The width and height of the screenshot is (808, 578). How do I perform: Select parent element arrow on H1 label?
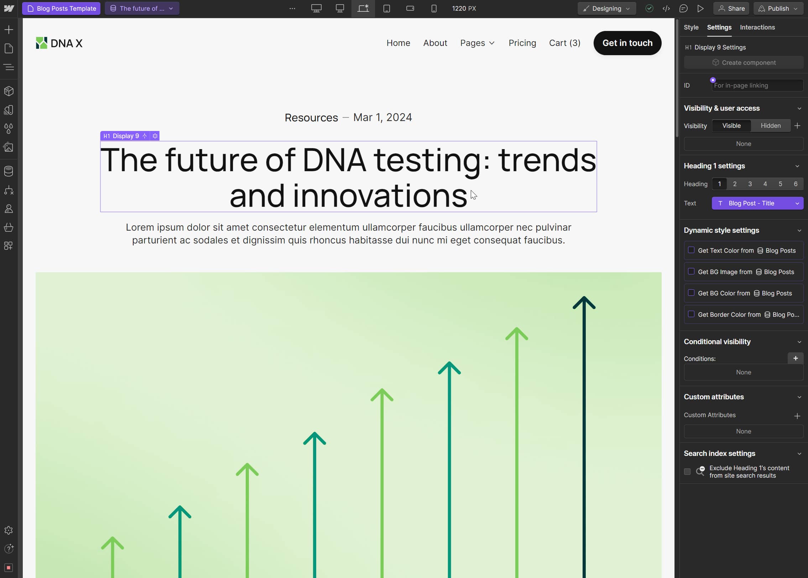point(145,136)
